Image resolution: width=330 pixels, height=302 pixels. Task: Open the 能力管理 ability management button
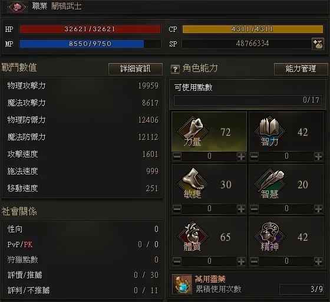(x=301, y=69)
